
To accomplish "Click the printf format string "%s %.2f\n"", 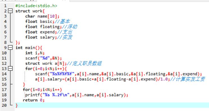I will [x=56, y=95].
